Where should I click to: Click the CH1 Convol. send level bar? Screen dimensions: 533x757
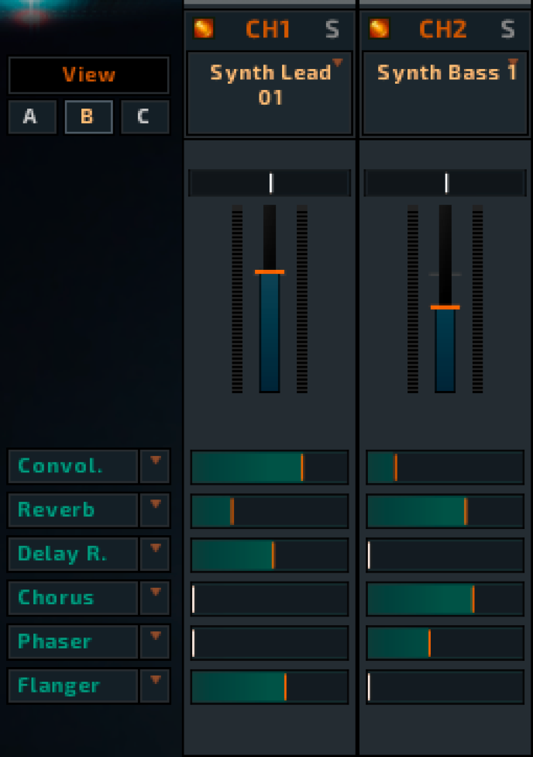(x=270, y=468)
